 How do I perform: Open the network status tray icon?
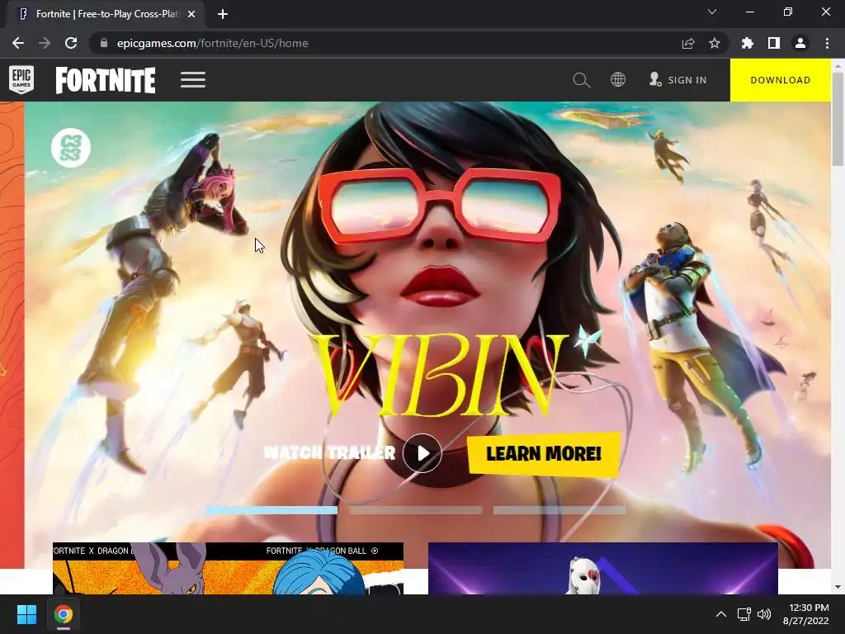tap(744, 614)
